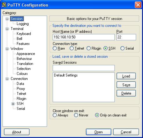Open SSH category in tree

(x=20, y=104)
